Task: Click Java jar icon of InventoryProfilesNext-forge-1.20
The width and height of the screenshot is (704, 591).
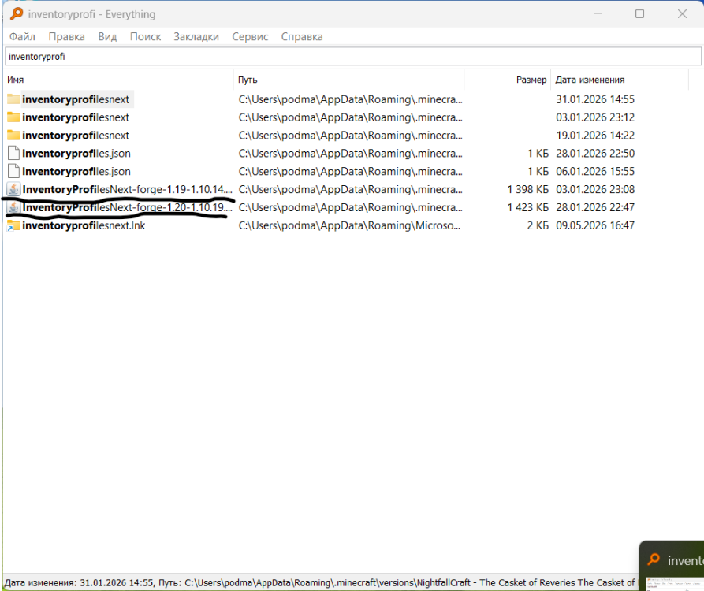Action: click(14, 207)
